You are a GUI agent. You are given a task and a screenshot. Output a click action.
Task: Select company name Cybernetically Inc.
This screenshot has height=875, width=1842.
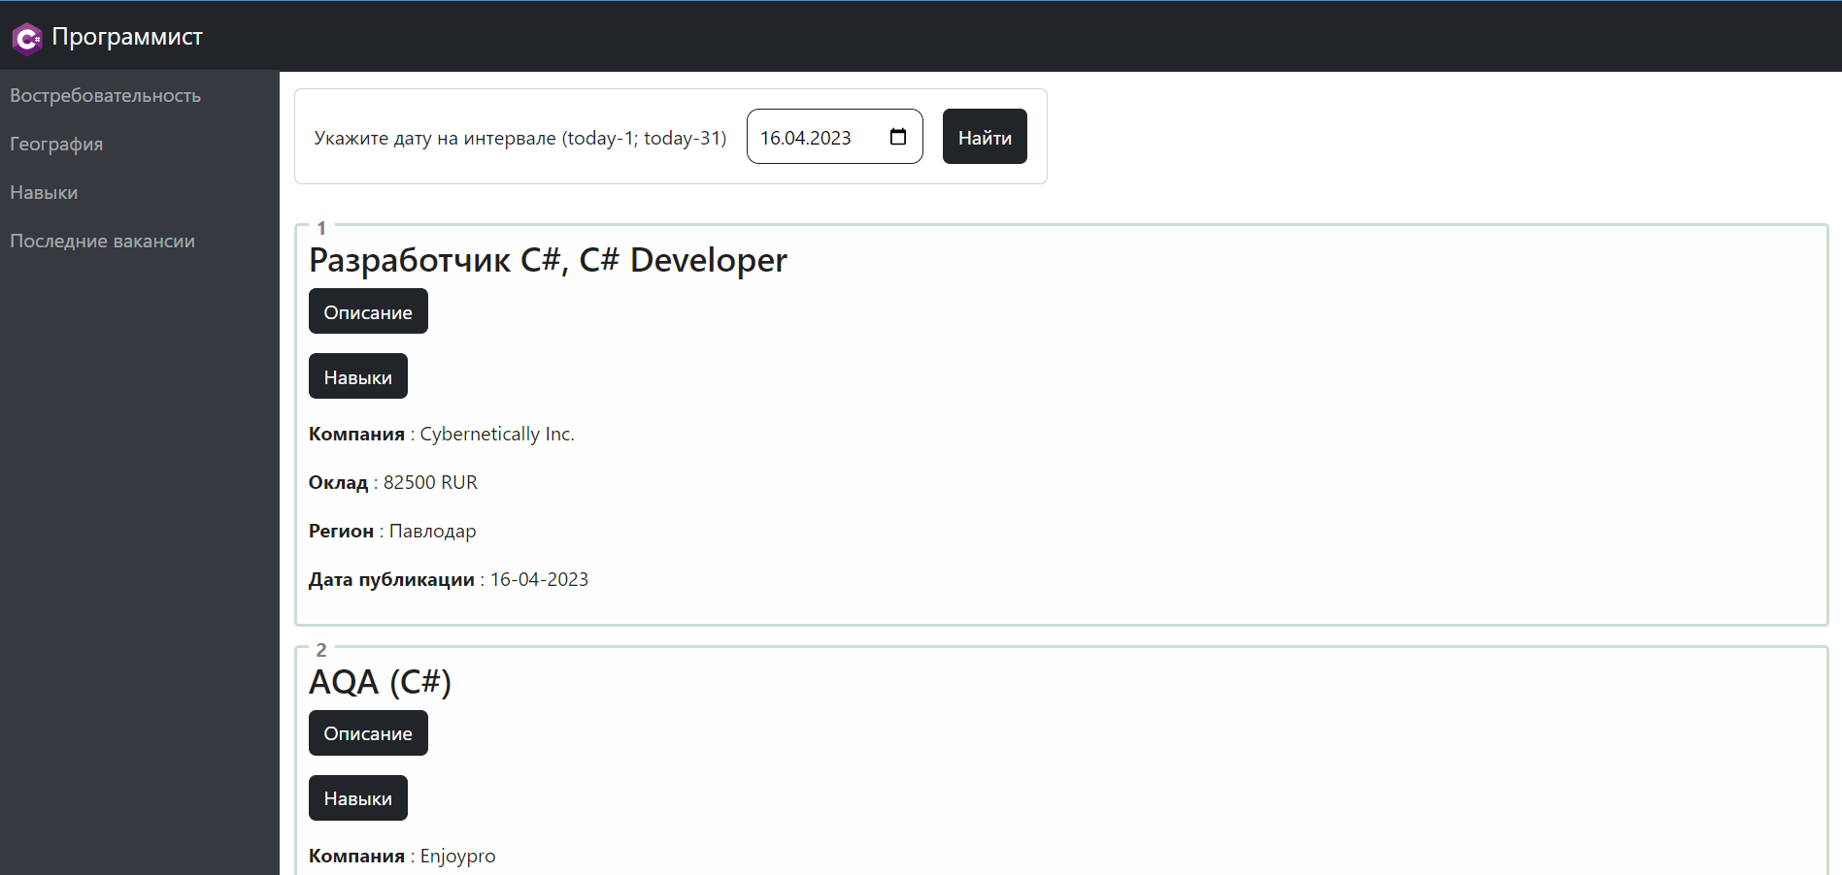[x=497, y=434]
